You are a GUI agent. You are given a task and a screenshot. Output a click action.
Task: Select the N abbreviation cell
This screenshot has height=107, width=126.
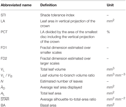[2, 81]
